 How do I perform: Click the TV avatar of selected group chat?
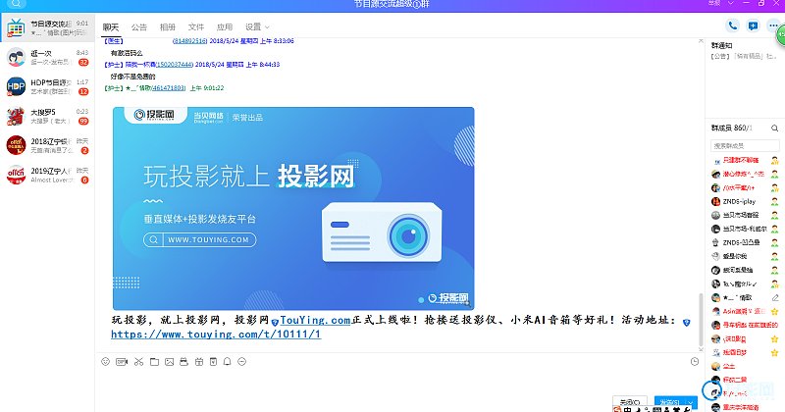16,28
